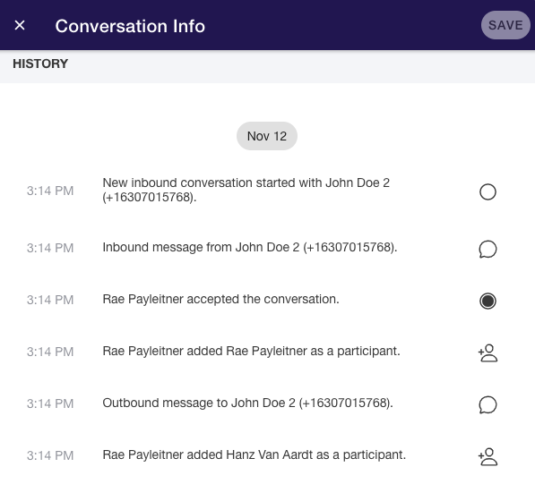The image size is (535, 484).
Task: Click the timestamp of the new inbound conversation
Action: pyautogui.click(x=50, y=191)
